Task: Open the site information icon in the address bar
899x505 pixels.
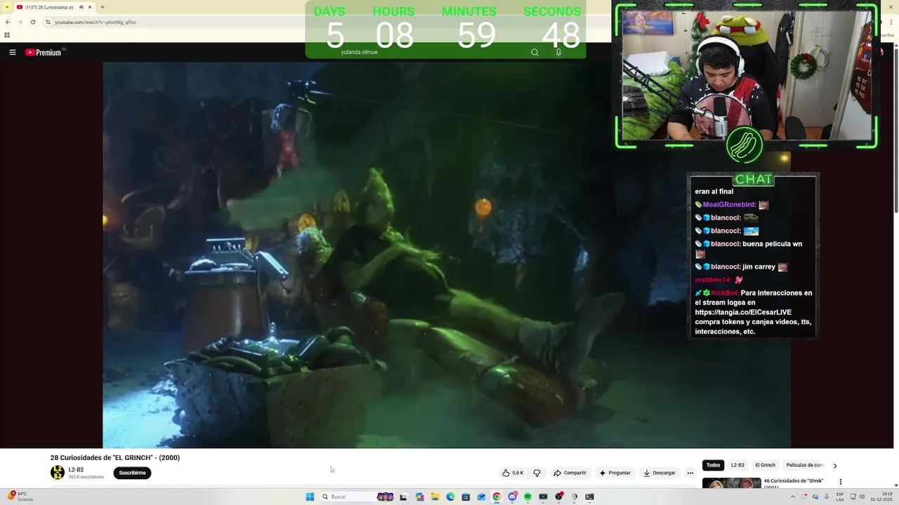Action: coord(48,22)
